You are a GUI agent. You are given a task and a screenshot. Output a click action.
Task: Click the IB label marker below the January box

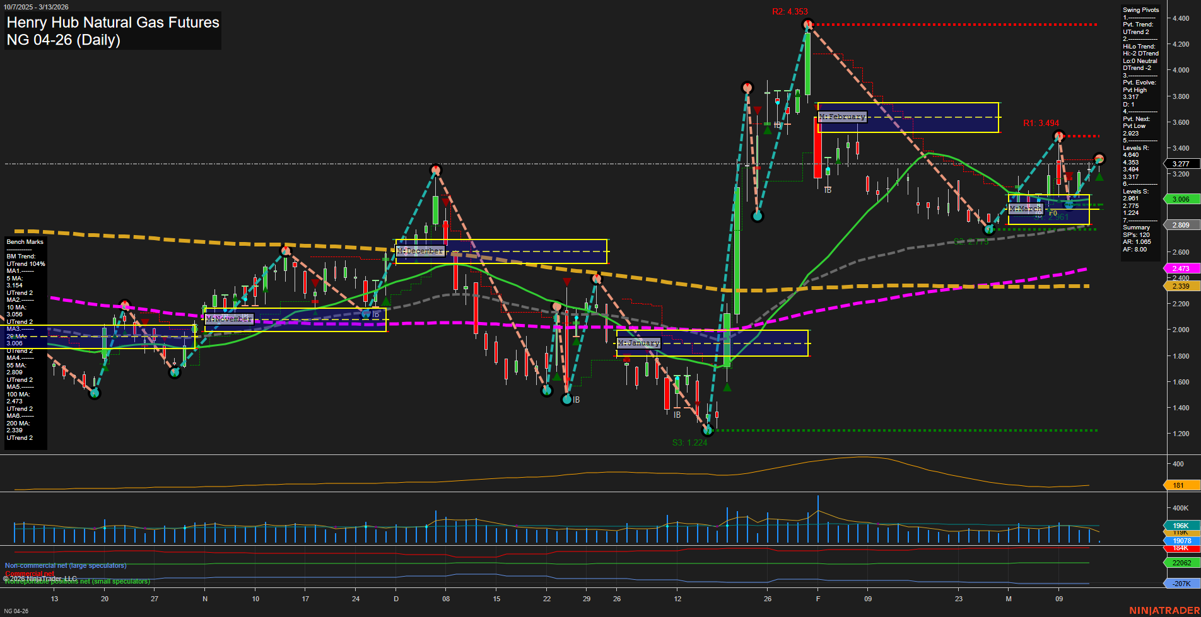[677, 415]
